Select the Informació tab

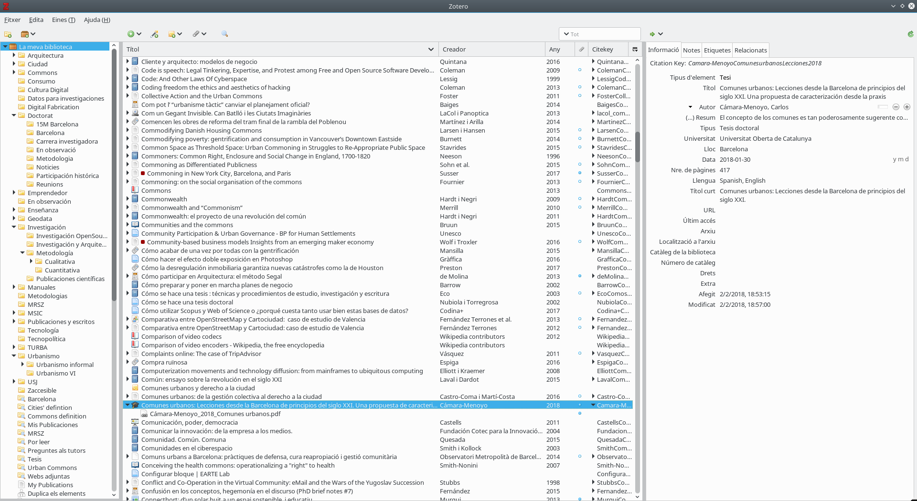(x=663, y=50)
